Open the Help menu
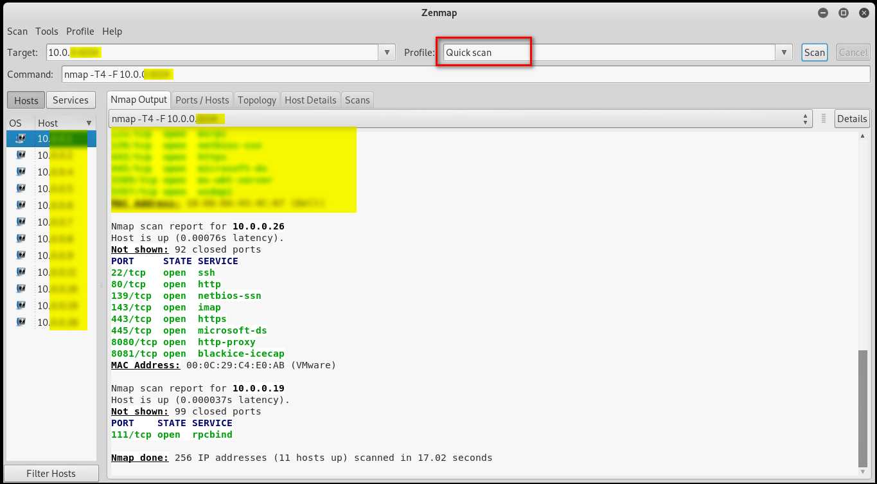The image size is (877, 484). click(x=112, y=31)
